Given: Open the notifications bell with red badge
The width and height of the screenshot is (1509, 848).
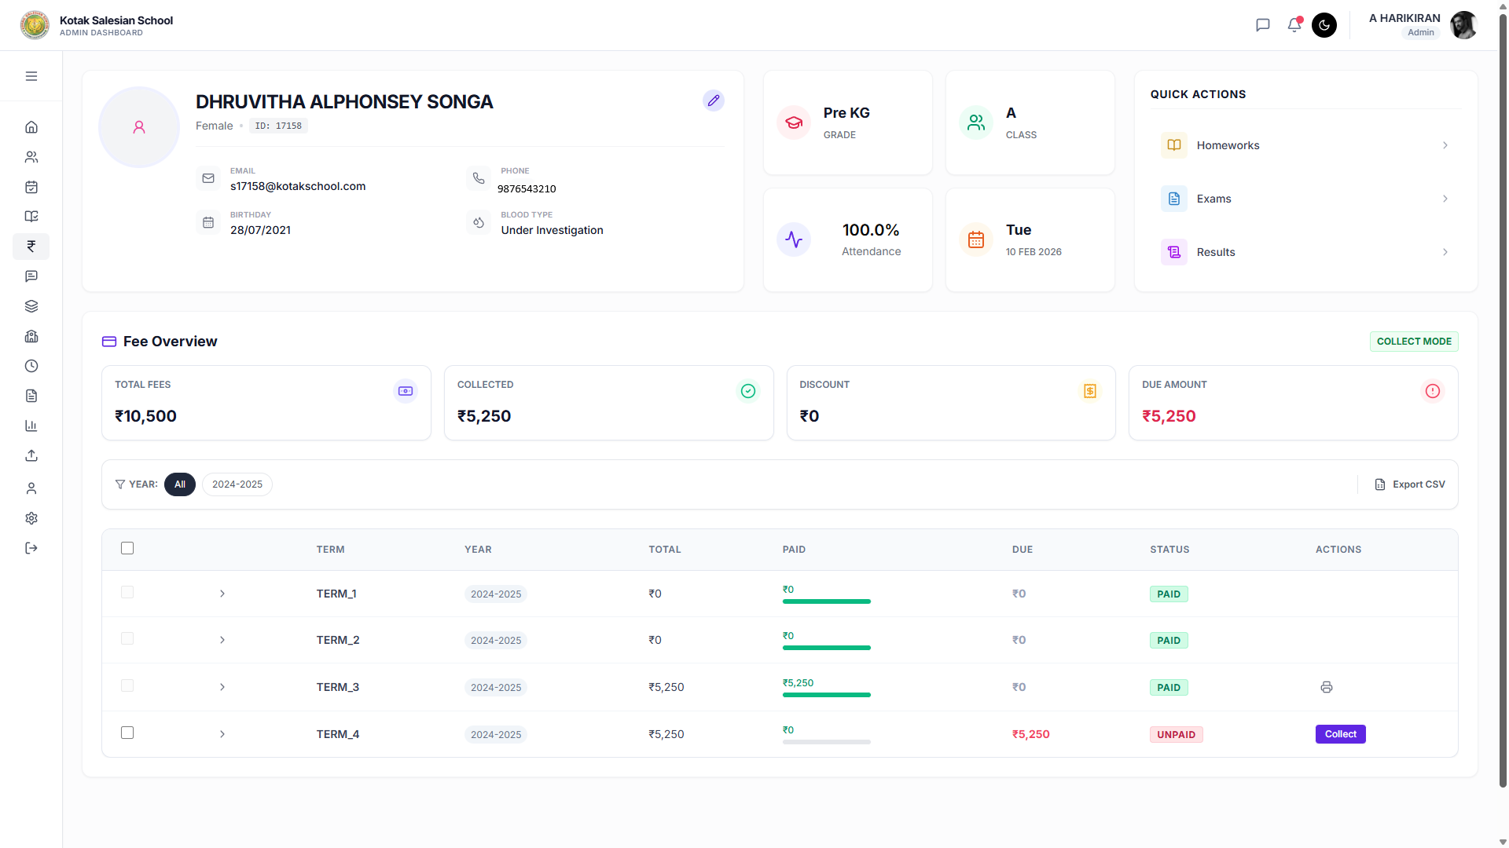Looking at the screenshot, I should point(1294,24).
